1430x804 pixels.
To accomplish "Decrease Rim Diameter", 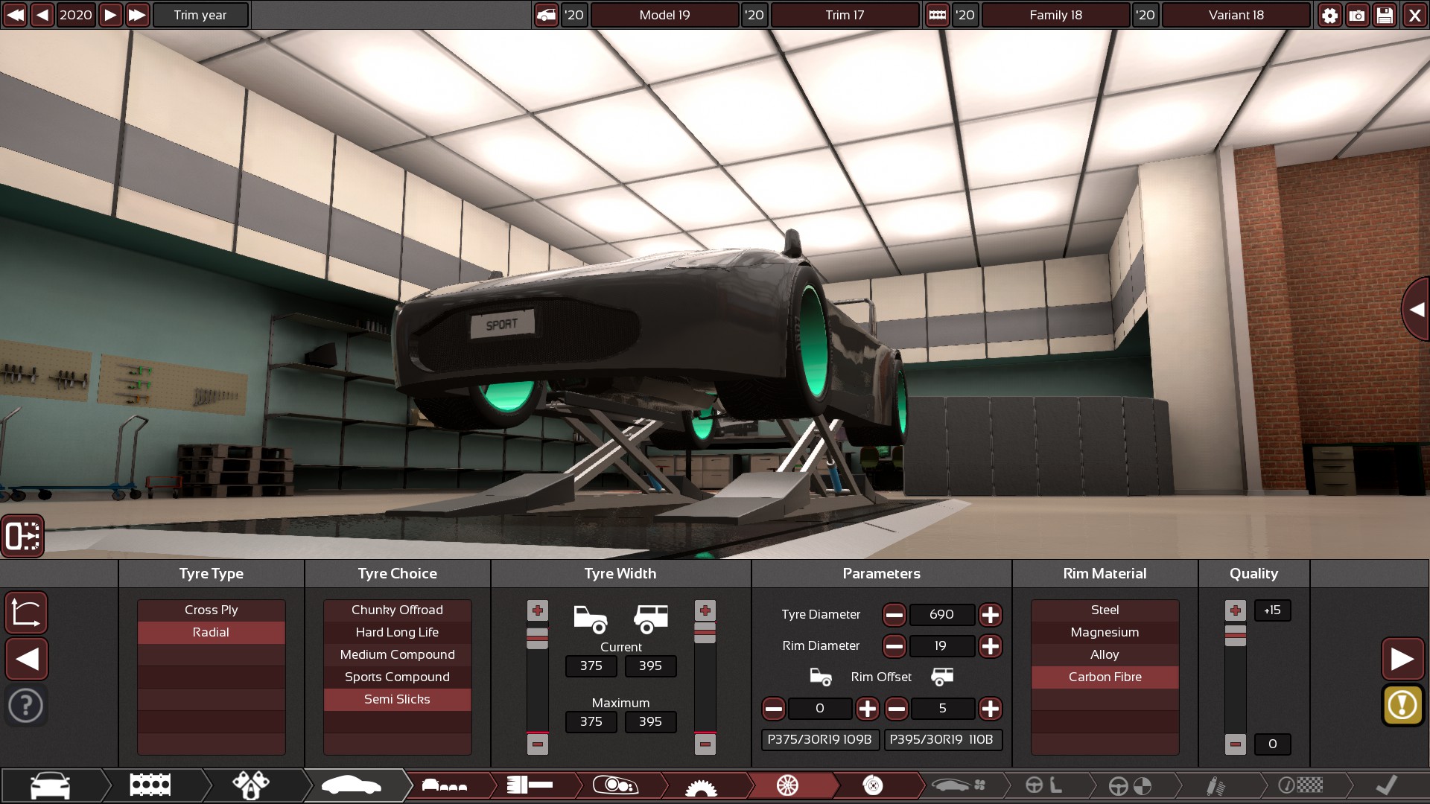I will (x=894, y=646).
